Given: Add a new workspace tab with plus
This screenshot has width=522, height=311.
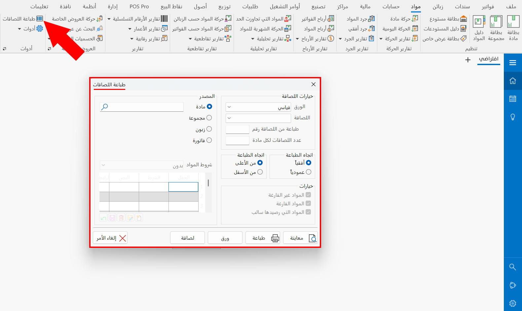Looking at the screenshot, I should click(468, 60).
